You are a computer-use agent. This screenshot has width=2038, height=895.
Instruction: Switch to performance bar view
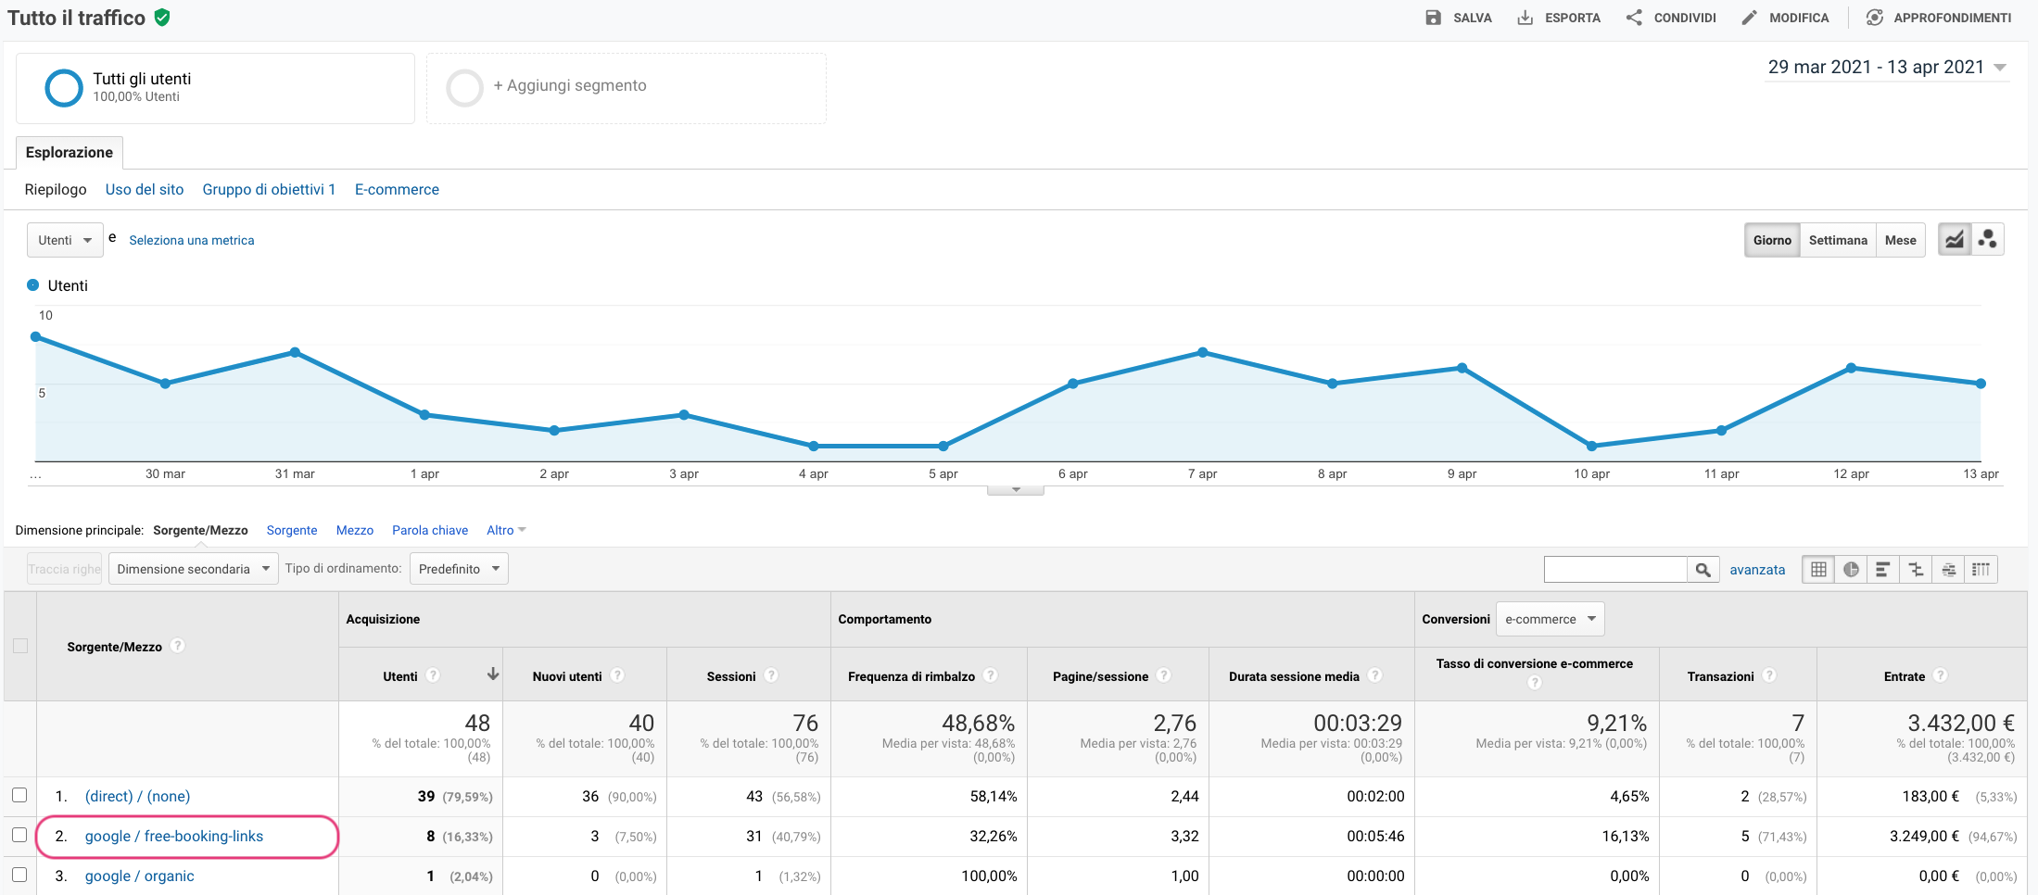click(1883, 570)
